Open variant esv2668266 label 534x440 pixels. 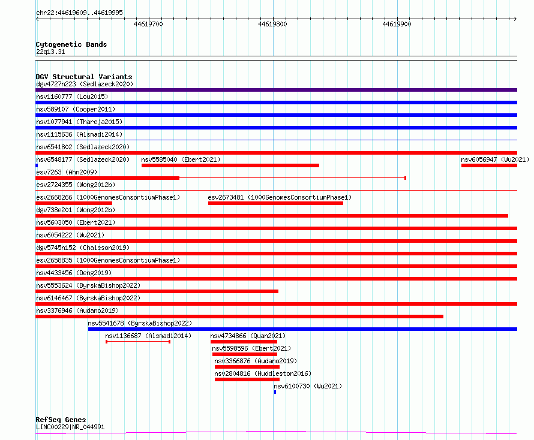coord(108,197)
